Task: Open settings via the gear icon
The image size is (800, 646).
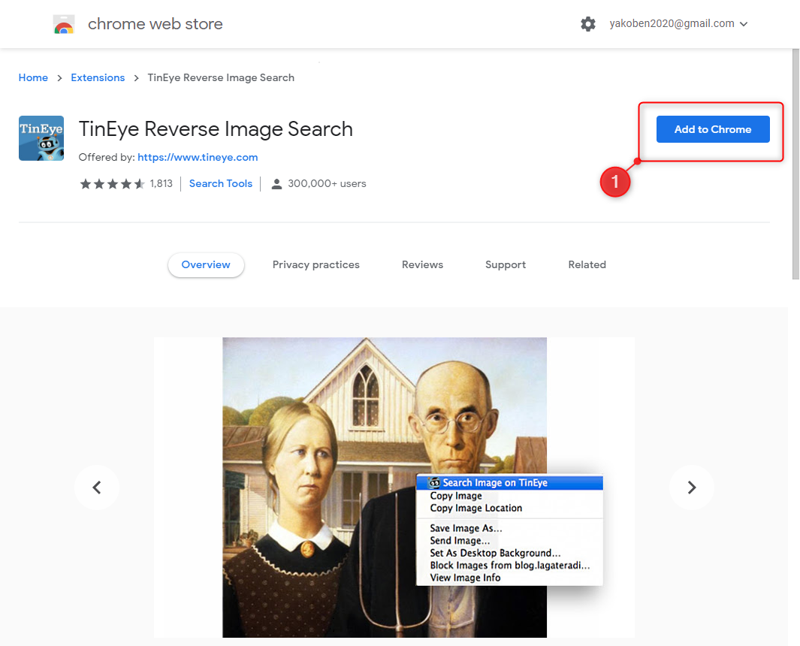Action: pos(587,24)
